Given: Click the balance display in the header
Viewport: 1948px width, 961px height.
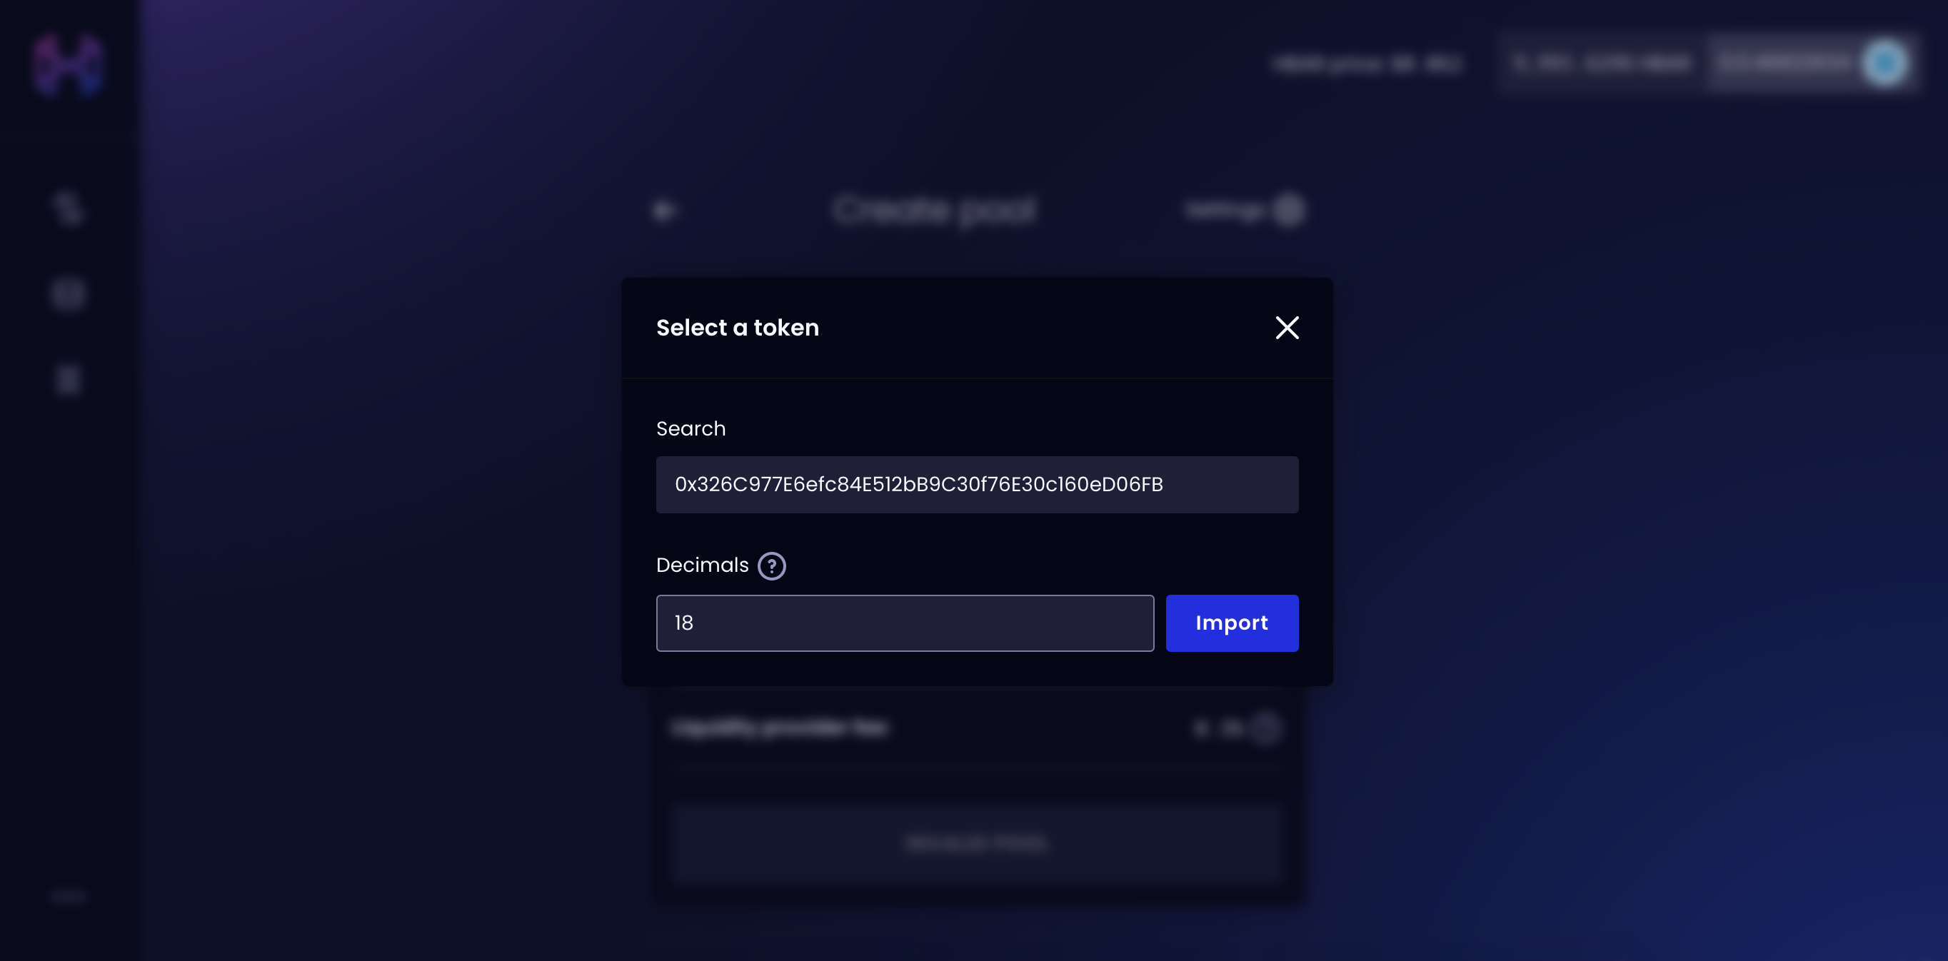Looking at the screenshot, I should point(1602,64).
